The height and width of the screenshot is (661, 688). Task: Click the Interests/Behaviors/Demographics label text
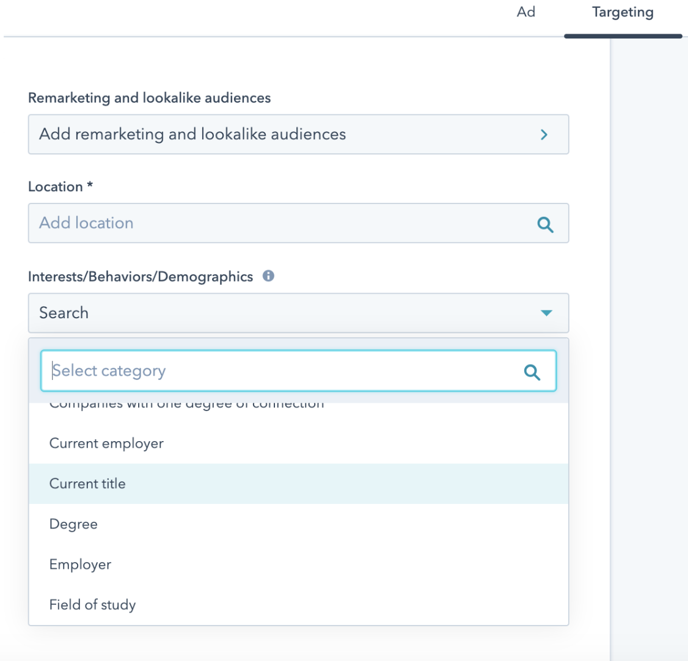pos(140,277)
